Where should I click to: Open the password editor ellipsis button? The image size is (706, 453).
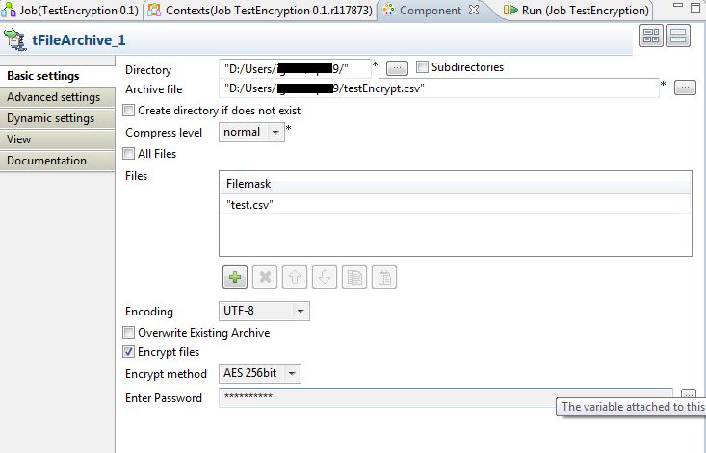(689, 393)
